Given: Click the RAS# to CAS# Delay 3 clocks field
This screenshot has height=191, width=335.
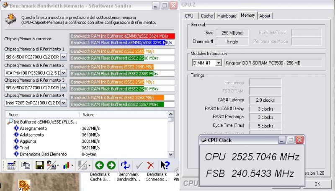Looking at the screenshot, I should (265, 109).
